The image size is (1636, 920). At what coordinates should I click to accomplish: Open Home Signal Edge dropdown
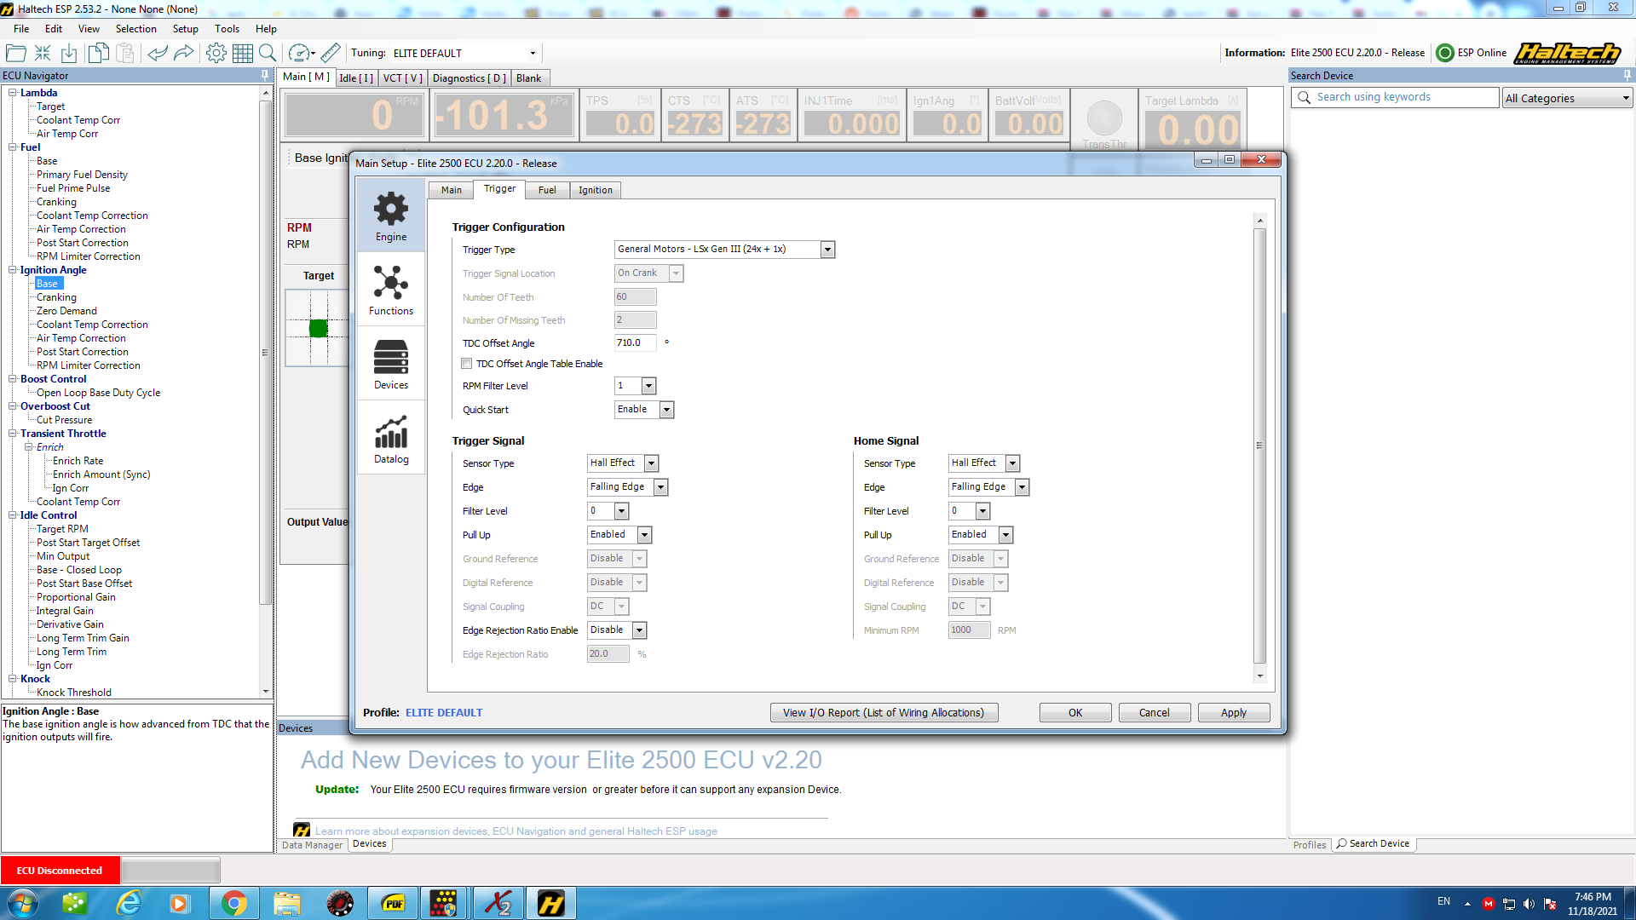pyautogui.click(x=1022, y=487)
